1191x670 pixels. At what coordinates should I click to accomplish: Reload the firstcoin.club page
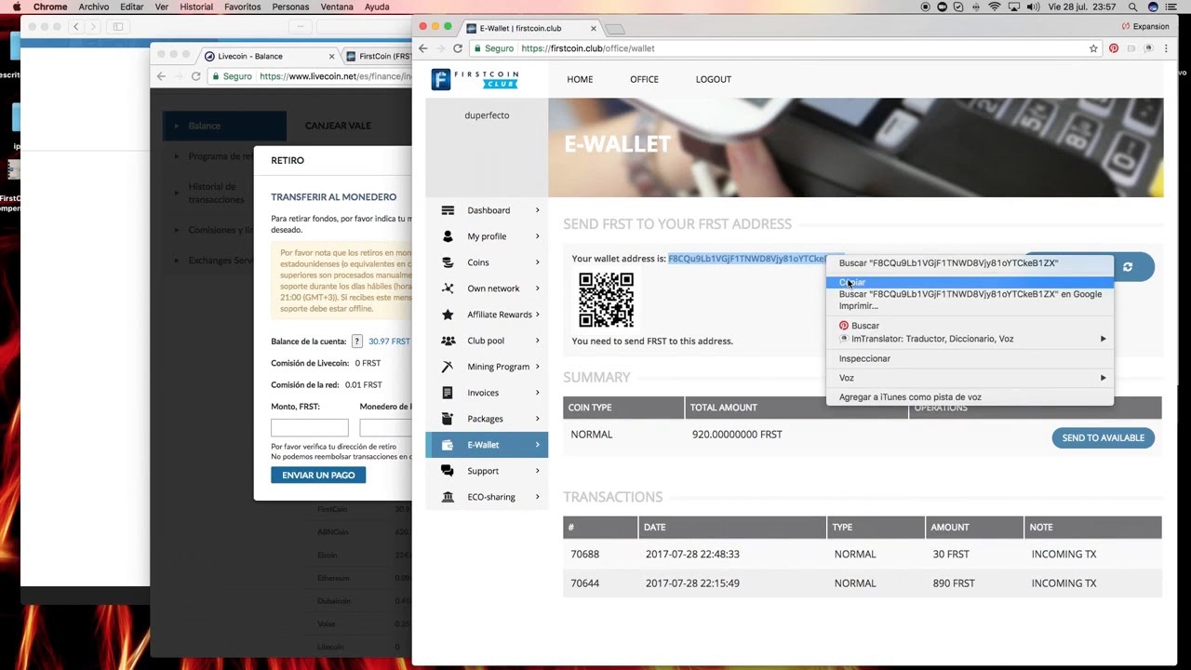tap(457, 48)
